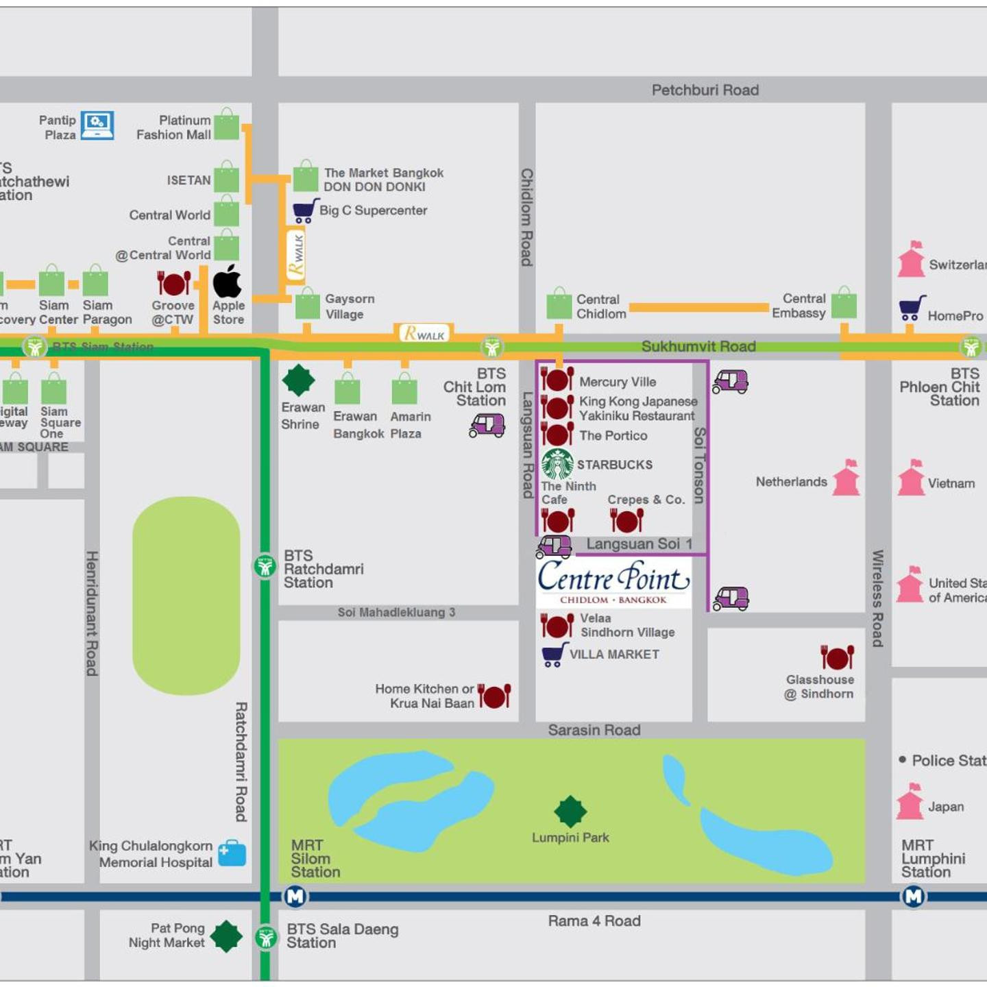The width and height of the screenshot is (987, 987).
Task: Click the Central @Central World shopping bag icon
Action: click(x=226, y=245)
